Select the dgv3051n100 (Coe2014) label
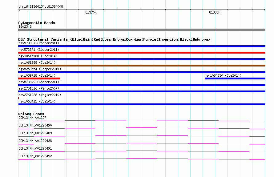274x177 pixels. (38, 56)
